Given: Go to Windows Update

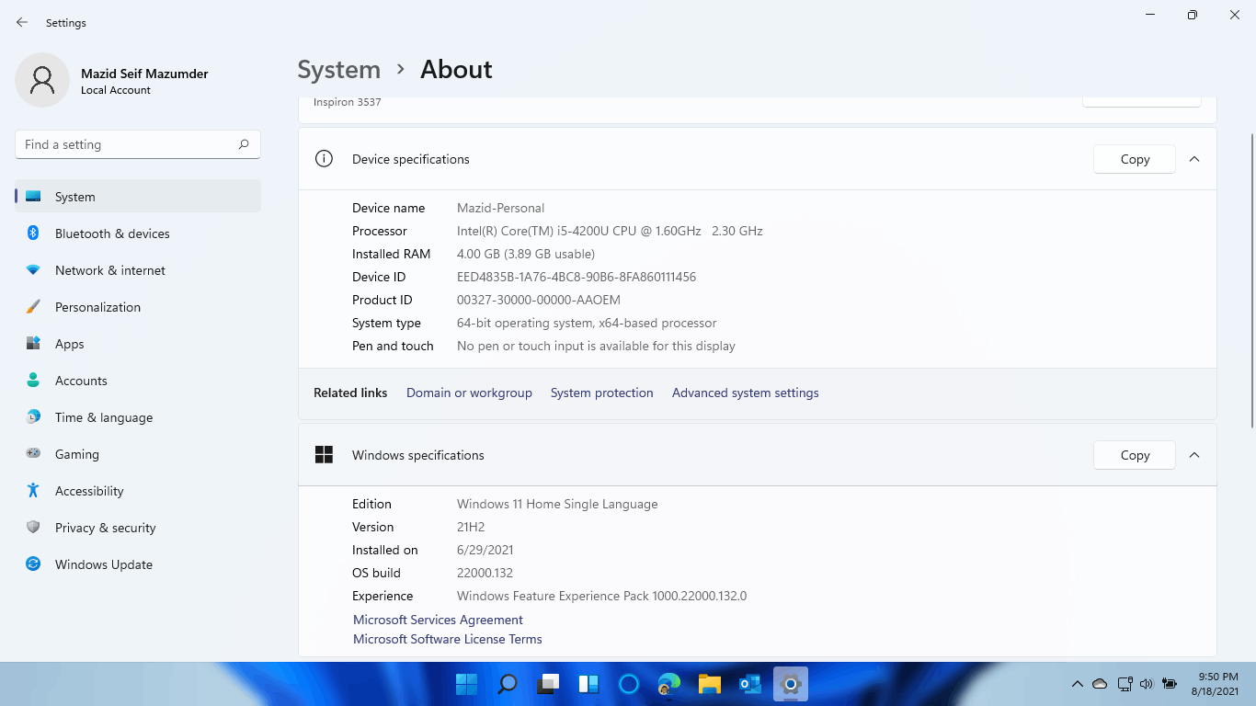Looking at the screenshot, I should click(138, 564).
